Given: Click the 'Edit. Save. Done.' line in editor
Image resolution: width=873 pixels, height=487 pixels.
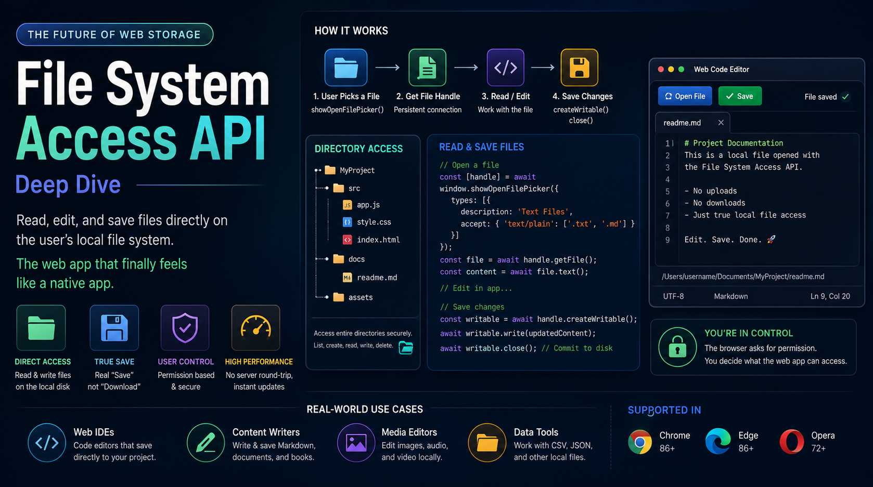Looking at the screenshot, I should tap(730, 240).
